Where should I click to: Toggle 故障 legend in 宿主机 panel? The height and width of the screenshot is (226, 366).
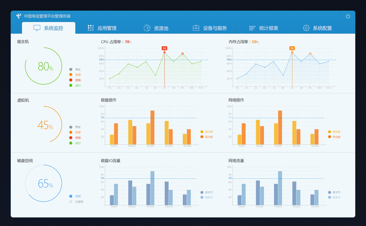pos(75,80)
